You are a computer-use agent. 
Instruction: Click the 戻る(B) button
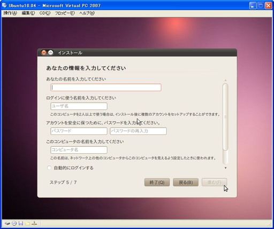186,182
